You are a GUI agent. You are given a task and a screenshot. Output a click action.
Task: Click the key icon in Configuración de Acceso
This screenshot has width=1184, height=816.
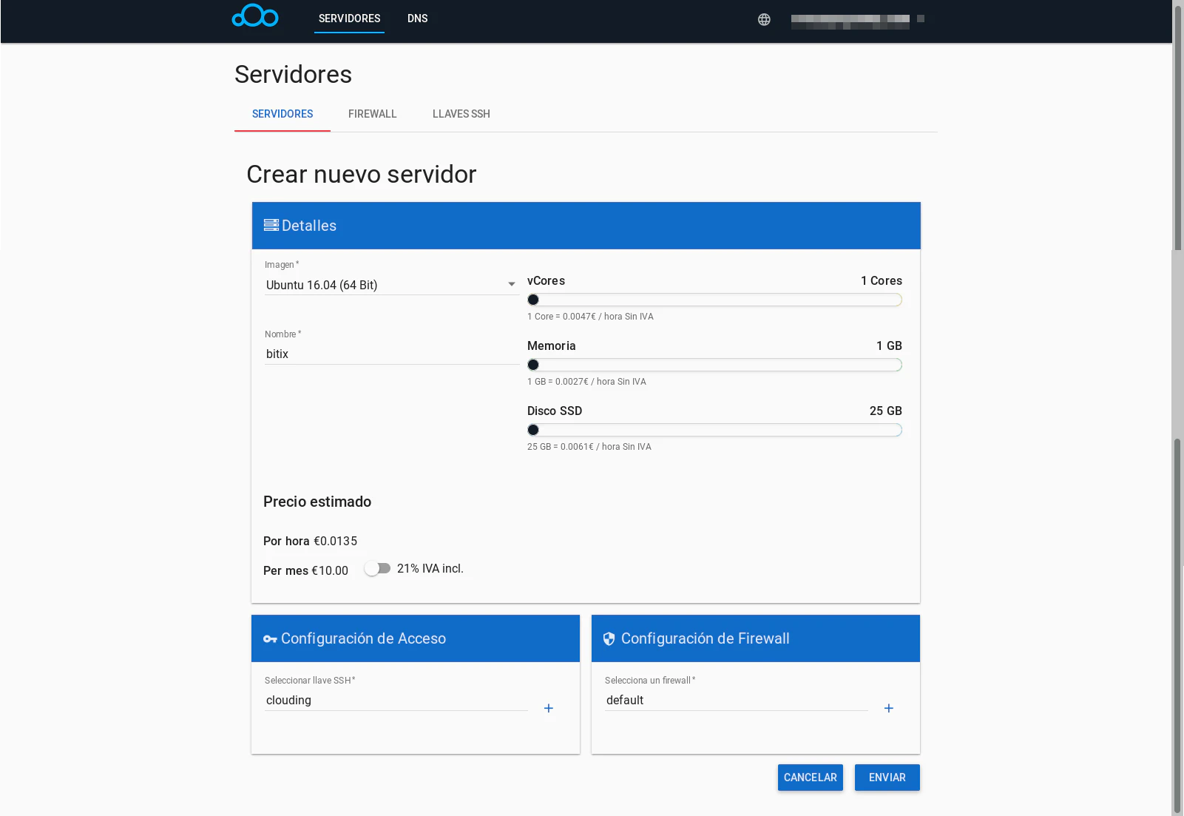click(270, 639)
